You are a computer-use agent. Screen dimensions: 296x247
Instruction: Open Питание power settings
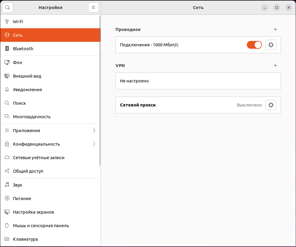pos(22,199)
